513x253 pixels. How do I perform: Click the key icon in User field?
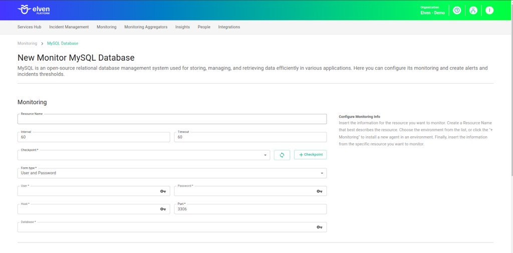[x=163, y=191]
